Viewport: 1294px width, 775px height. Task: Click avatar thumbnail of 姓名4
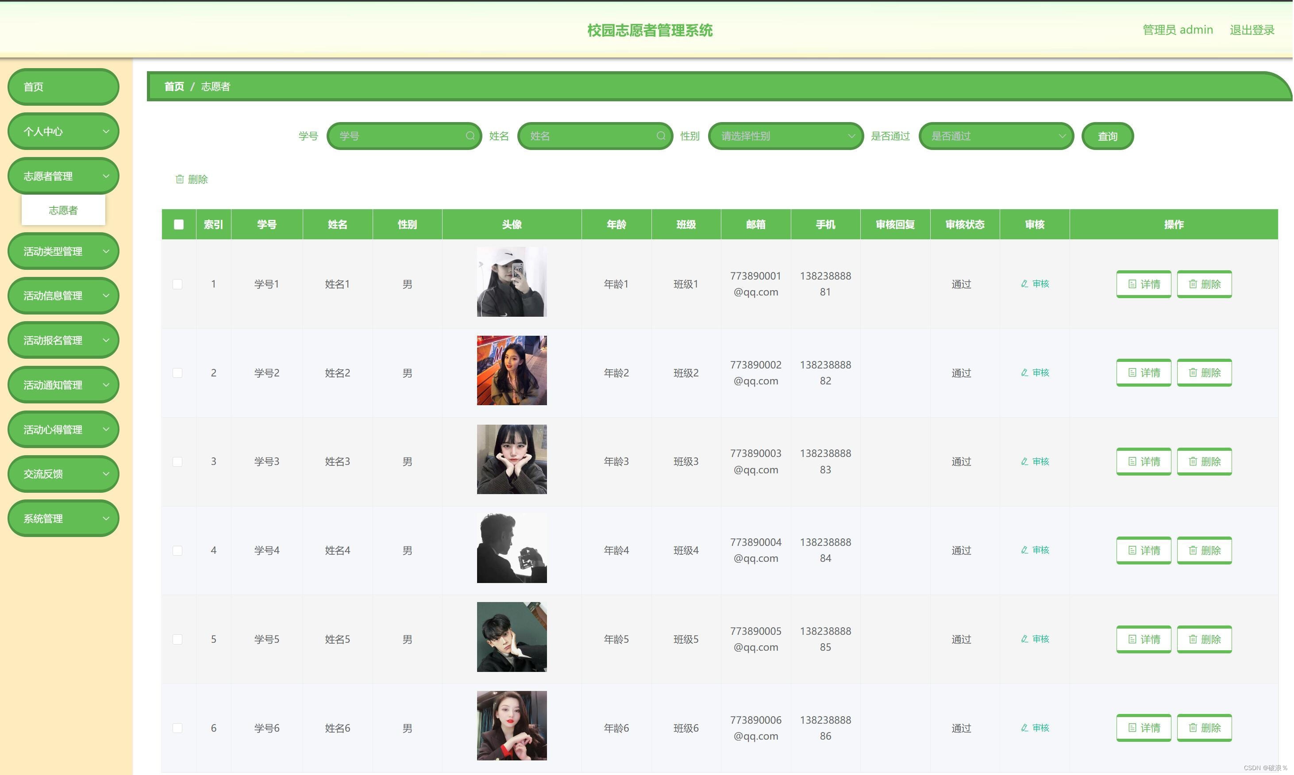point(512,548)
